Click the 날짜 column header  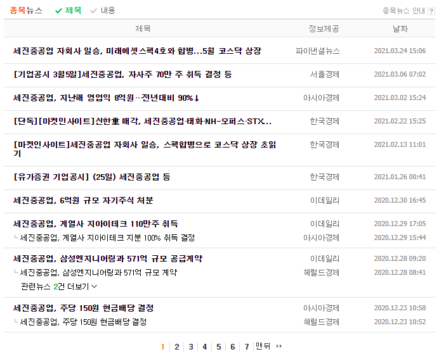click(400, 28)
